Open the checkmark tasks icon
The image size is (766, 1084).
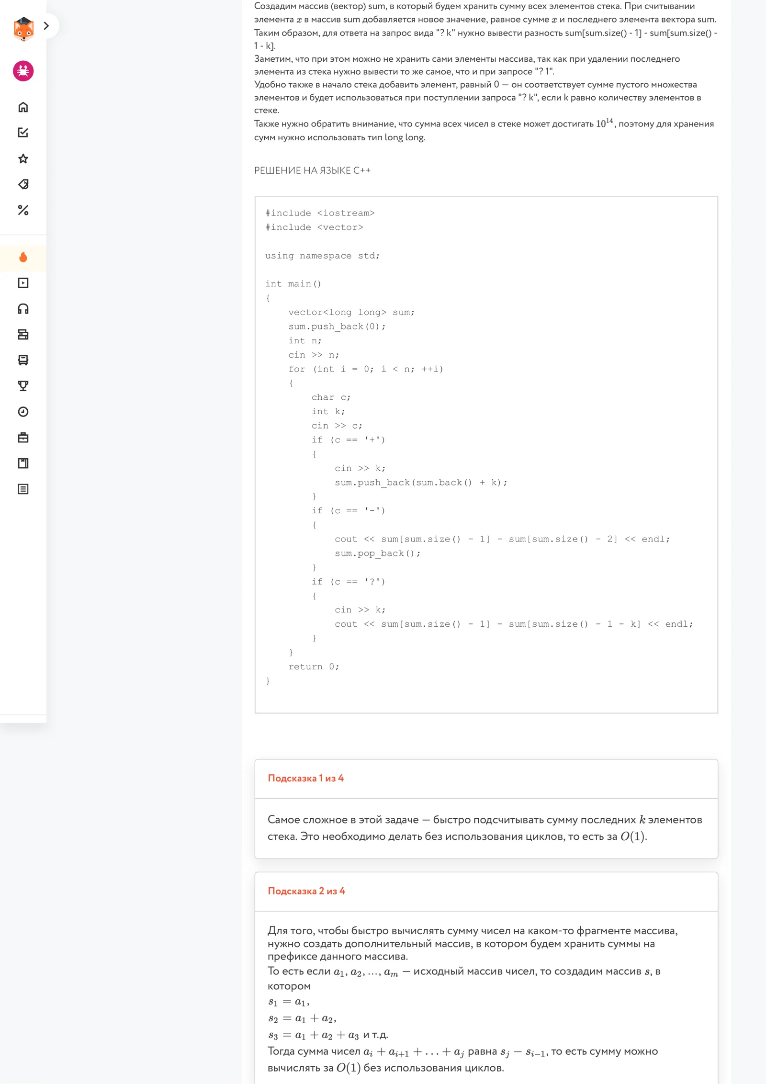pyautogui.click(x=23, y=133)
